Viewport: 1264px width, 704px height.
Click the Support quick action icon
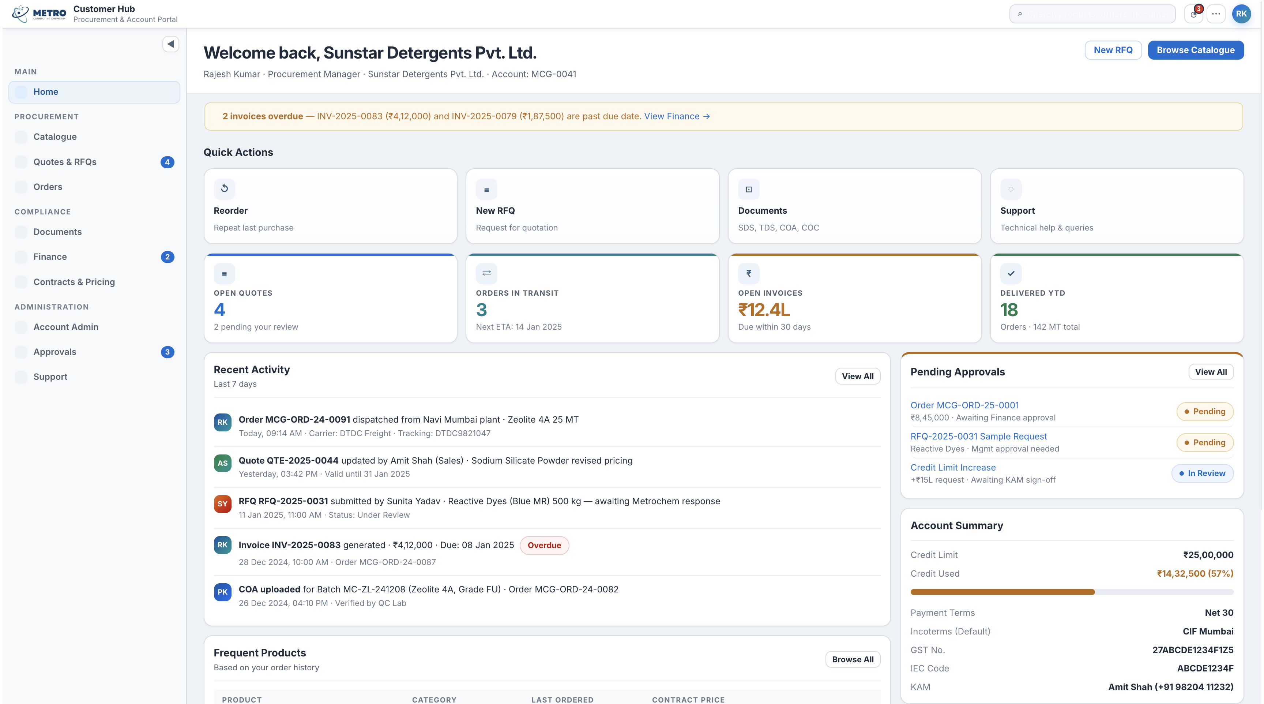(x=1011, y=189)
